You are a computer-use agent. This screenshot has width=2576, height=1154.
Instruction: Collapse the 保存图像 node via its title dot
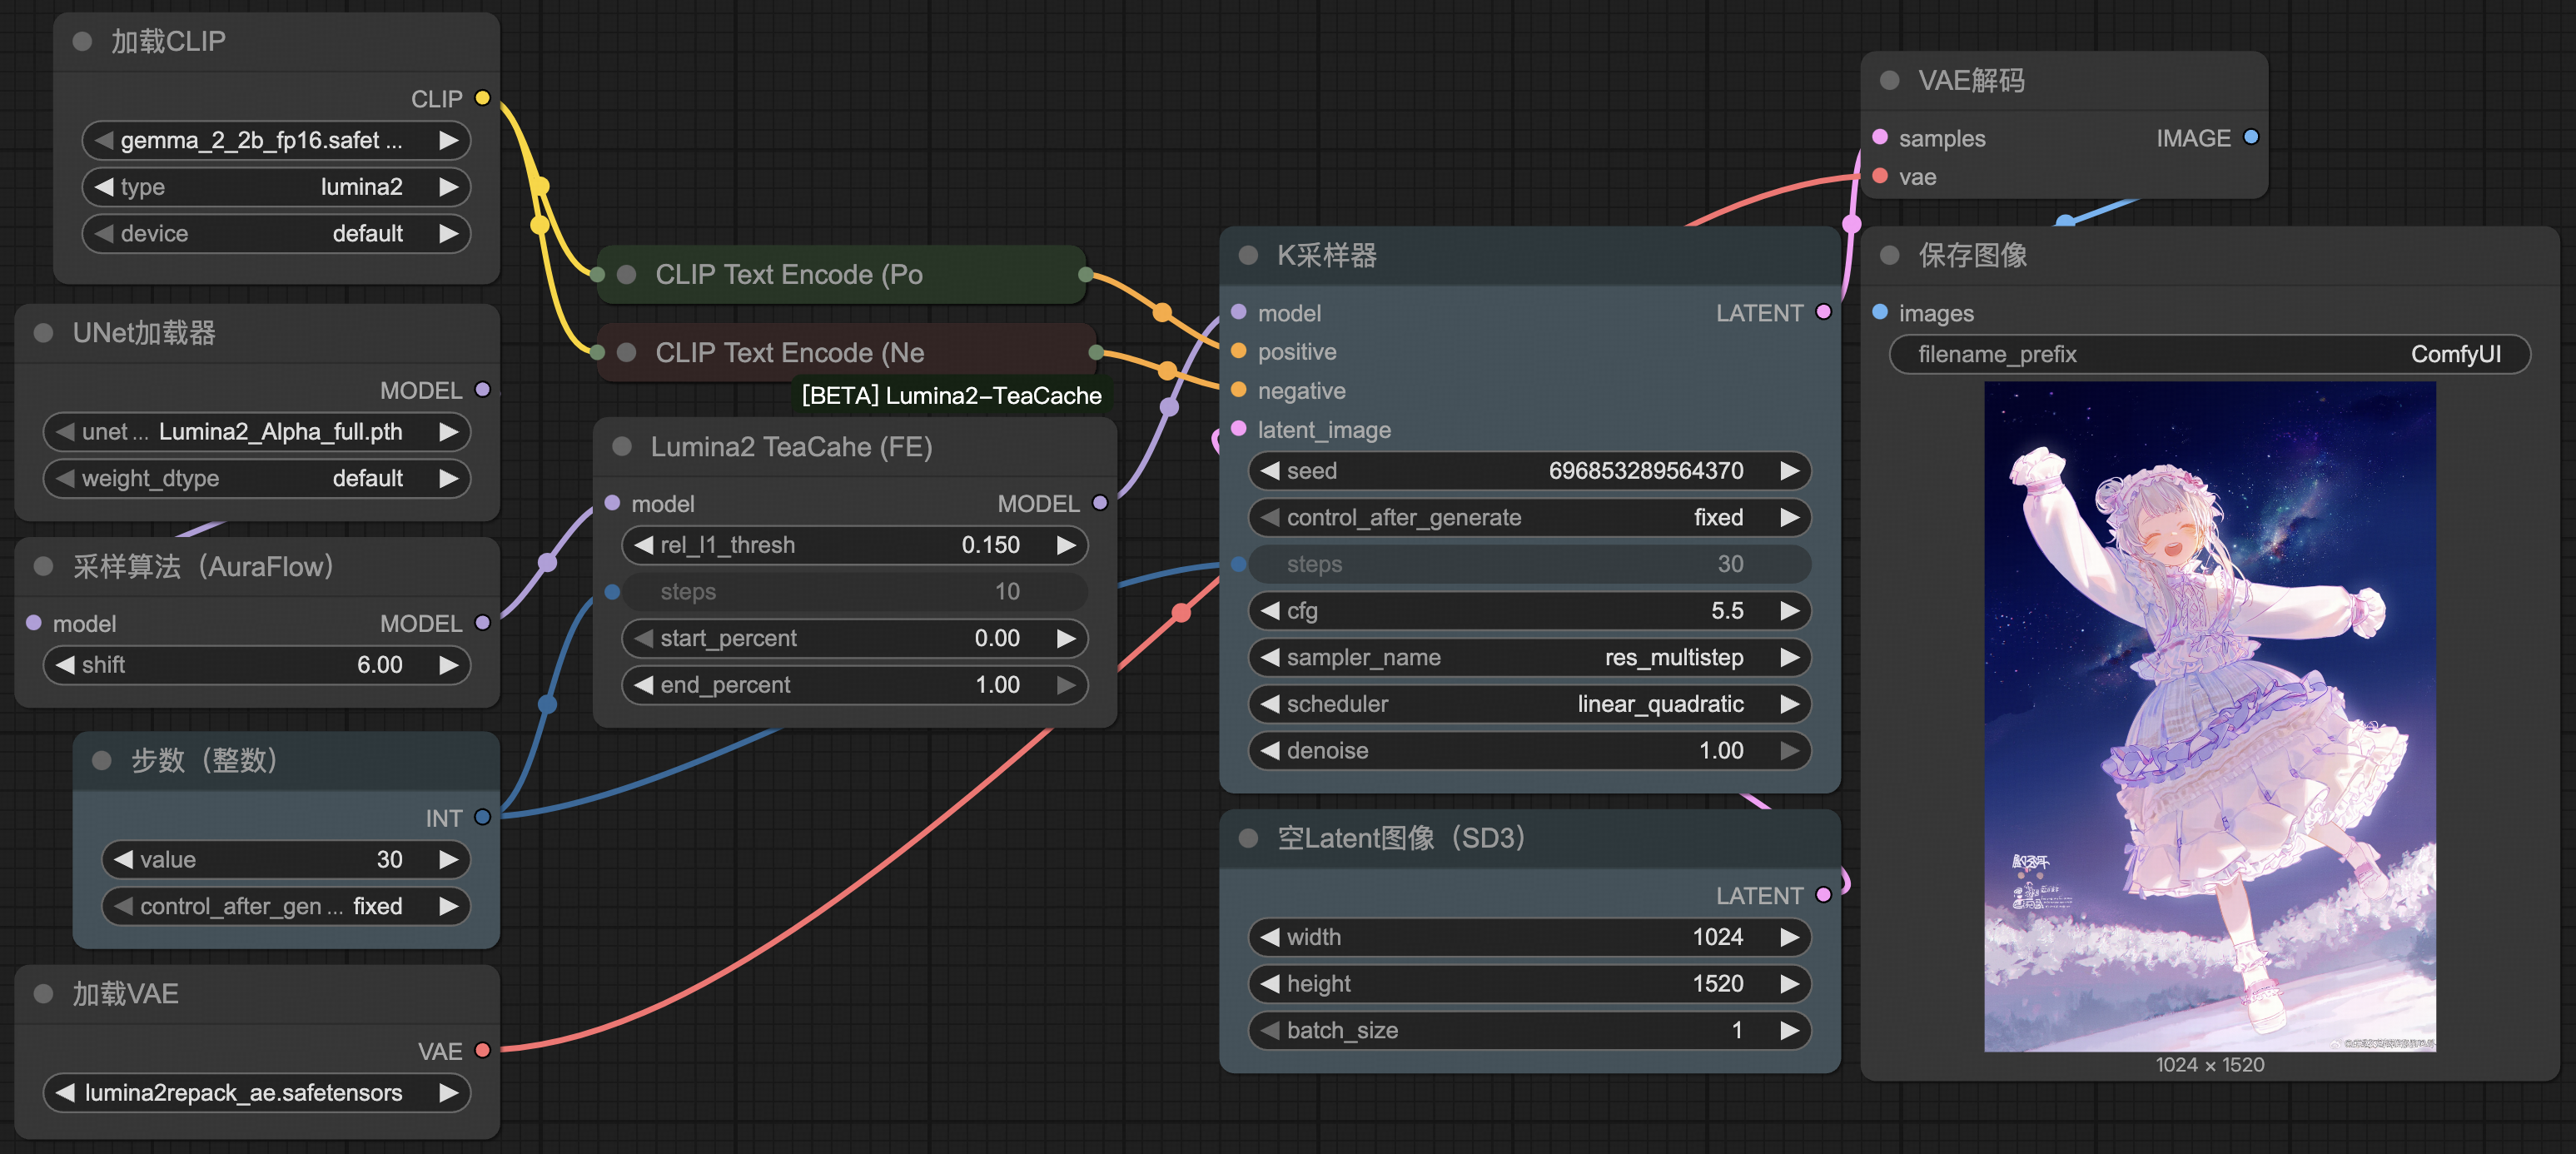click(x=1890, y=255)
